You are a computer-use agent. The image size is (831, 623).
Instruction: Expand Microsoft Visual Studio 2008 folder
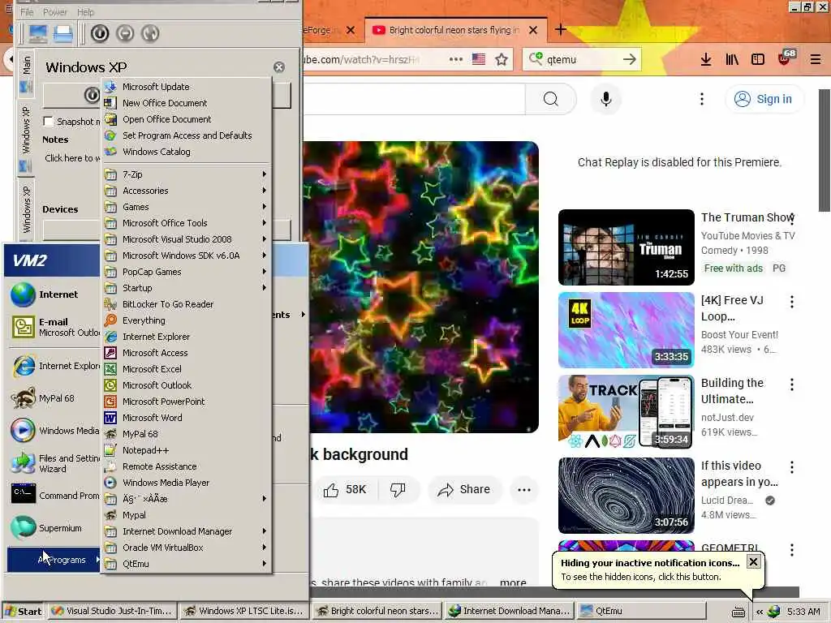pyautogui.click(x=186, y=239)
